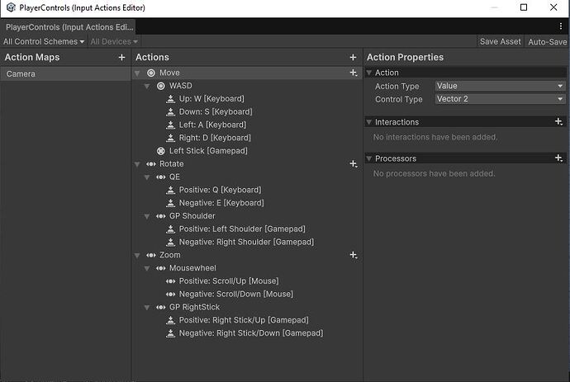Collapse the Interactions section
The image size is (570, 382).
[x=369, y=122]
